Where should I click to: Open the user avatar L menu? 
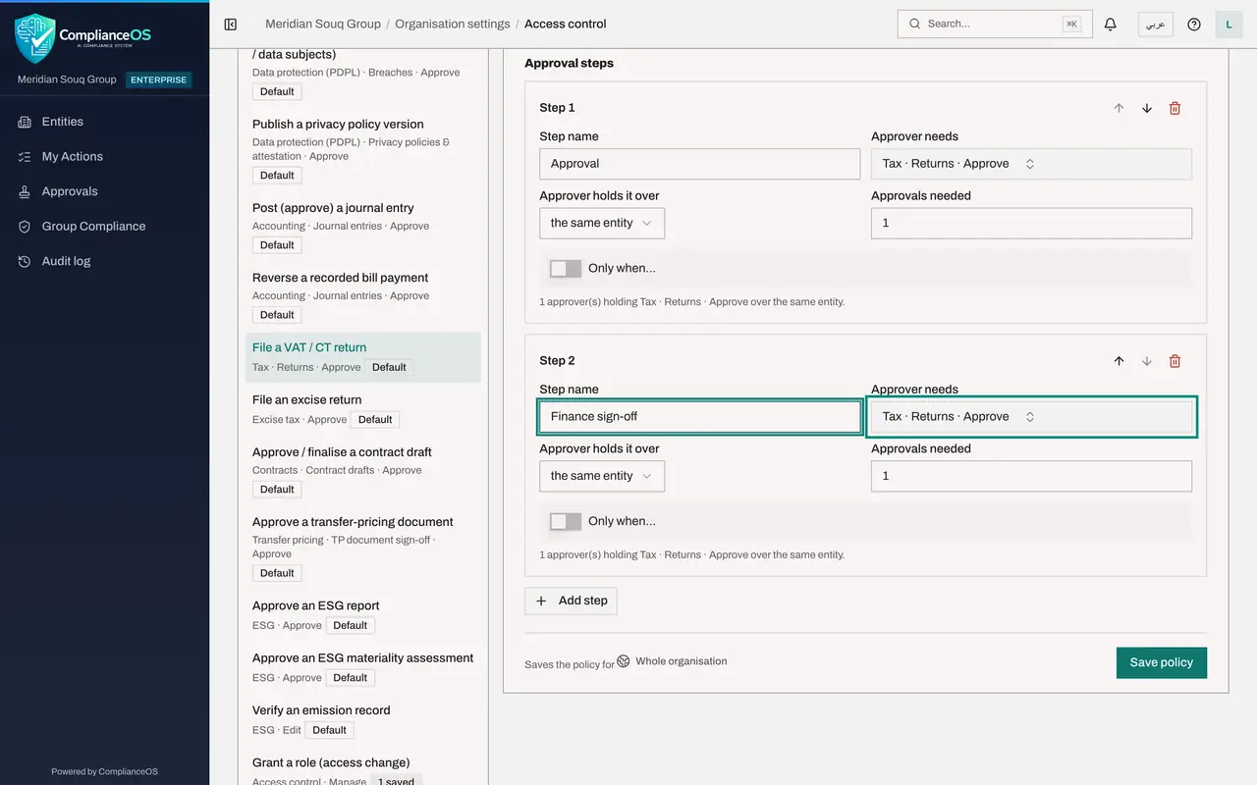(x=1229, y=24)
